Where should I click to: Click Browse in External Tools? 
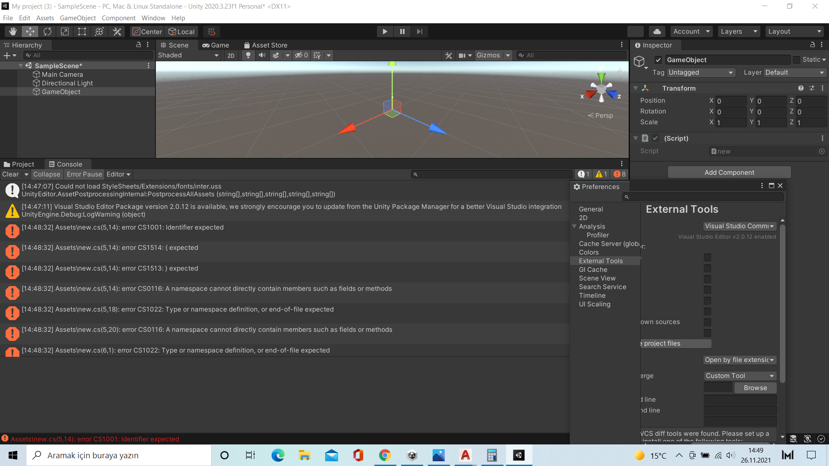point(755,388)
